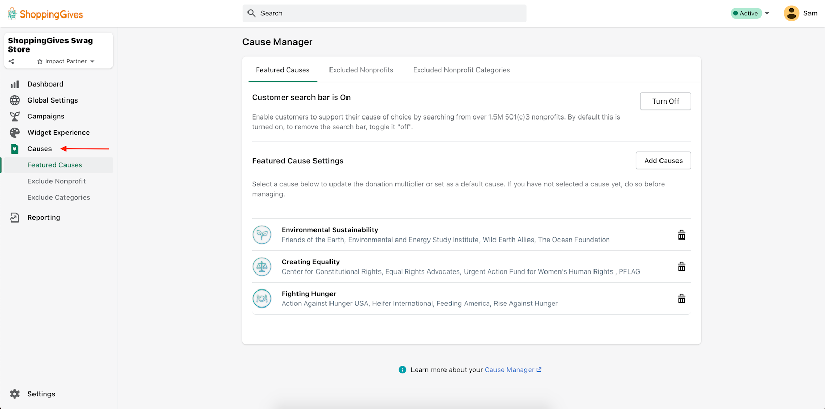Click the Creating Equality scales icon
This screenshot has height=409, width=825.
[x=262, y=267]
